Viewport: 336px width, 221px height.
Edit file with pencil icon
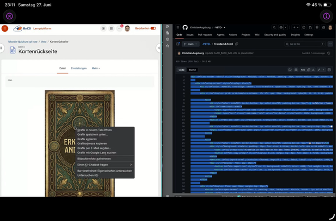(319, 70)
